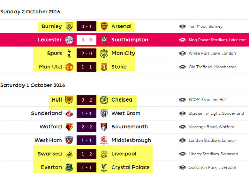Select the Southampton team name
The image size is (249, 173).
pos(130,40)
